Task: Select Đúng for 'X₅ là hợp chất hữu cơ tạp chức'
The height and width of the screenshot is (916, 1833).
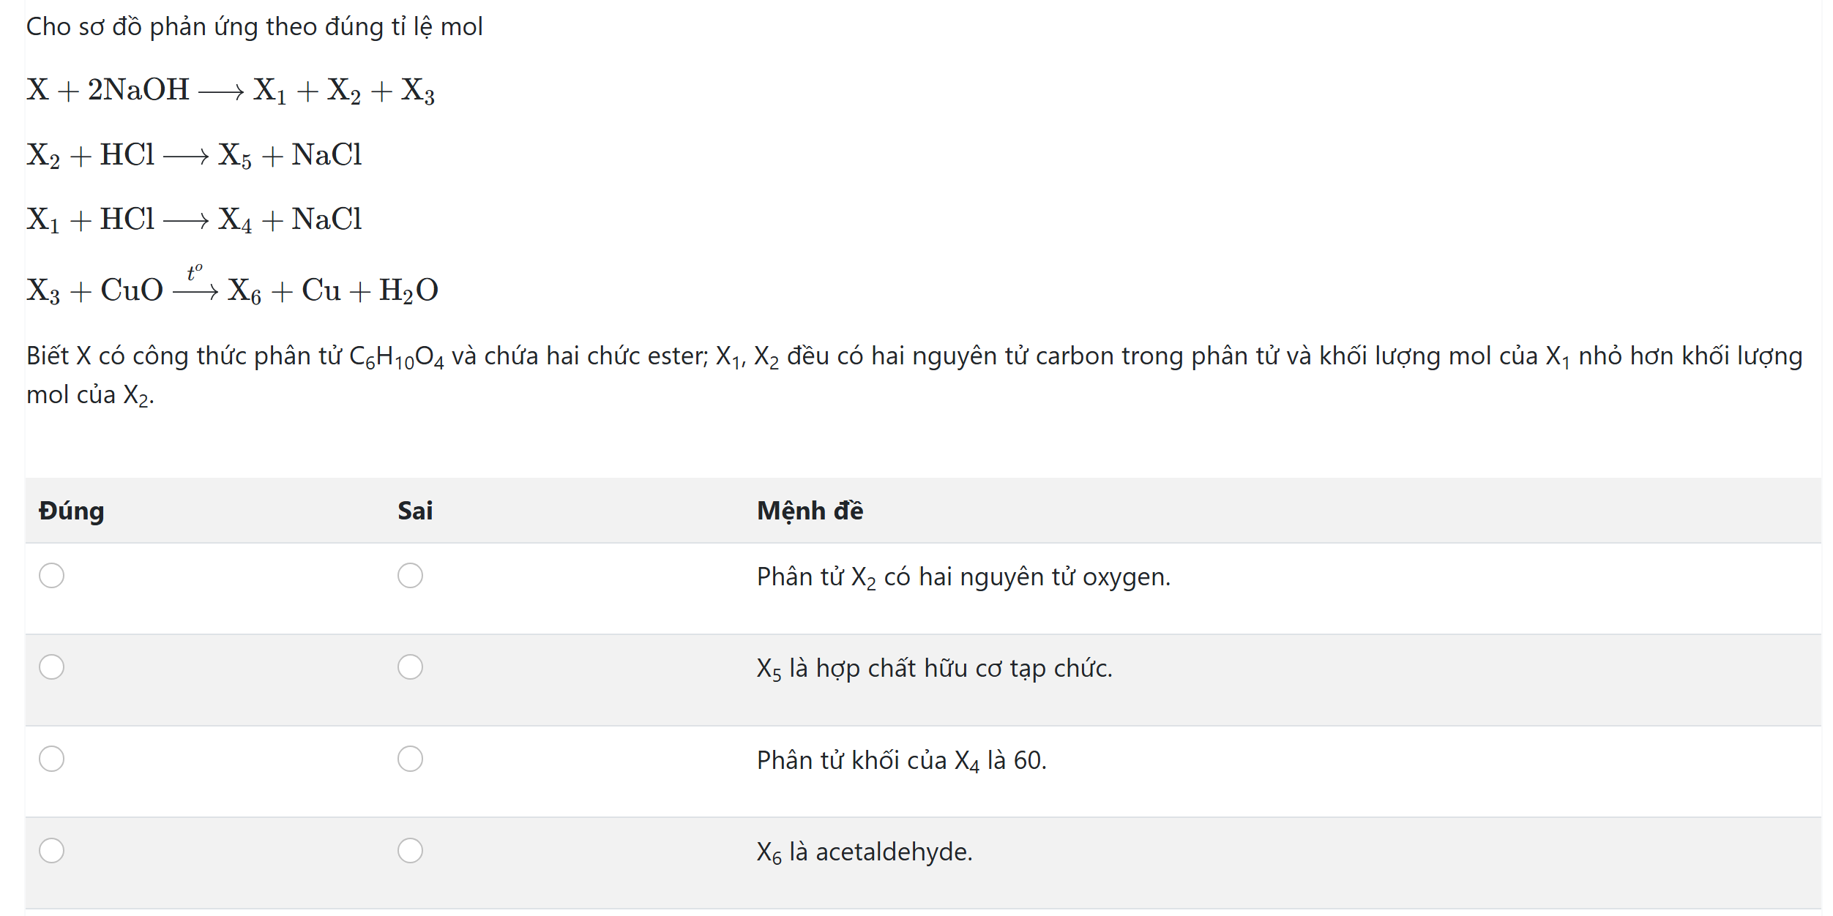Action: [x=51, y=667]
